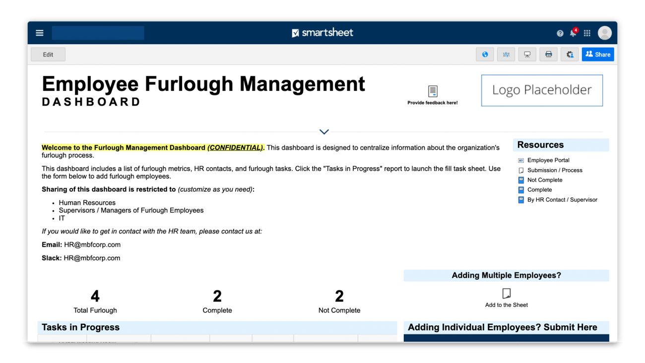Start presentation view from the screen icon
Screen dimensions: 645x363
(527, 55)
